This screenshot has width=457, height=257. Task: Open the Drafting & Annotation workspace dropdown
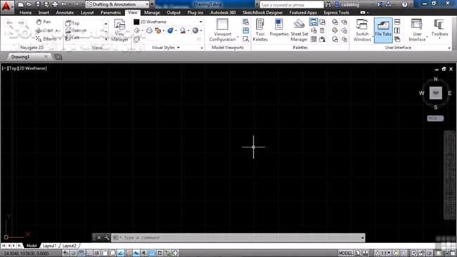pos(118,4)
